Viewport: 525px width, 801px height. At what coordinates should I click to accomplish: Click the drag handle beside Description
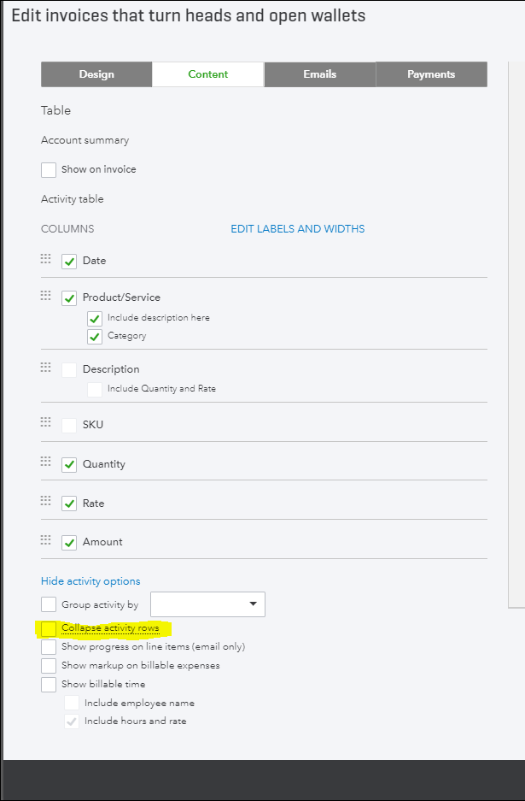point(46,368)
